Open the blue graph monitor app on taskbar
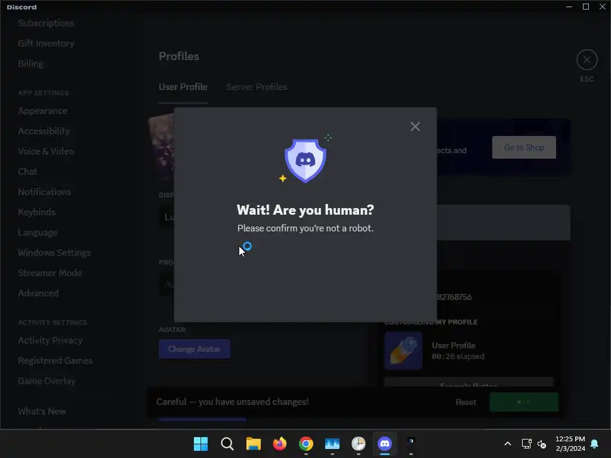Viewport: 611px width, 458px height. [332, 444]
